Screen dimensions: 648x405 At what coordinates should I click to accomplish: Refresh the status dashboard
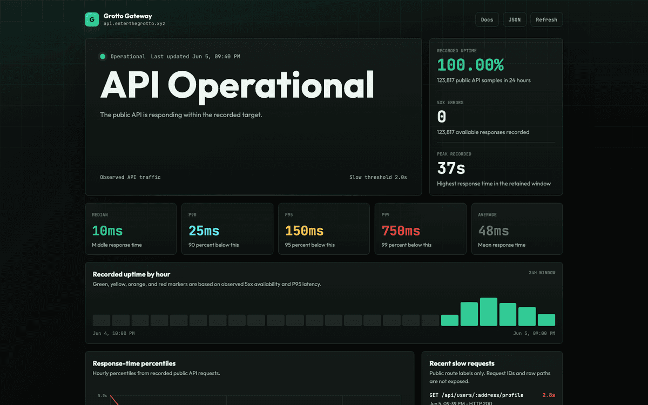[x=546, y=19]
